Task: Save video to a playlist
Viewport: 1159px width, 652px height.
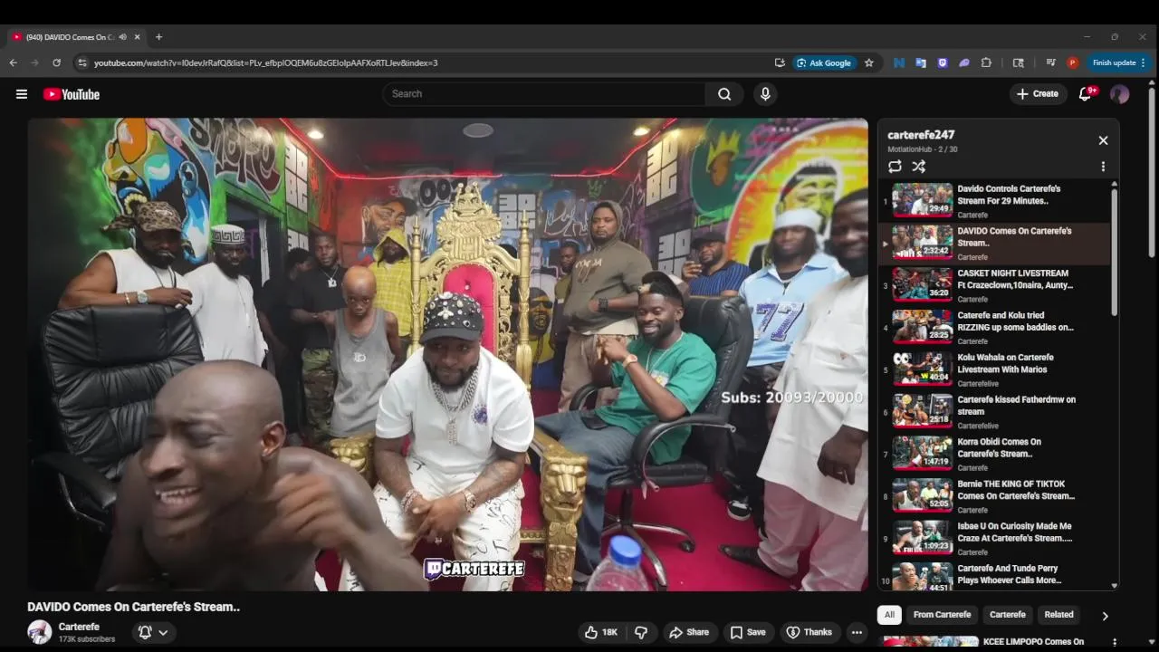Action: pos(748,632)
